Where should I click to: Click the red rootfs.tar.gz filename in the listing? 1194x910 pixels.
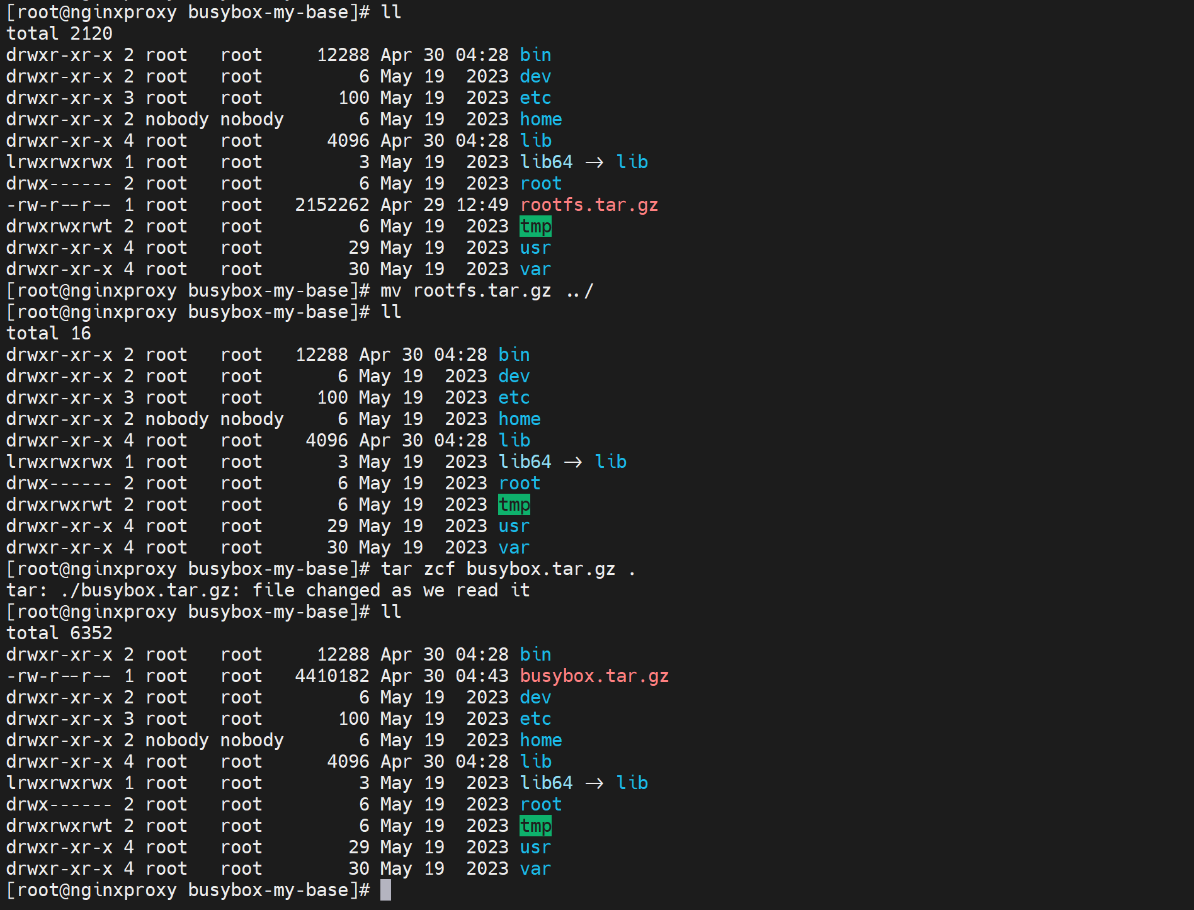pyautogui.click(x=589, y=205)
